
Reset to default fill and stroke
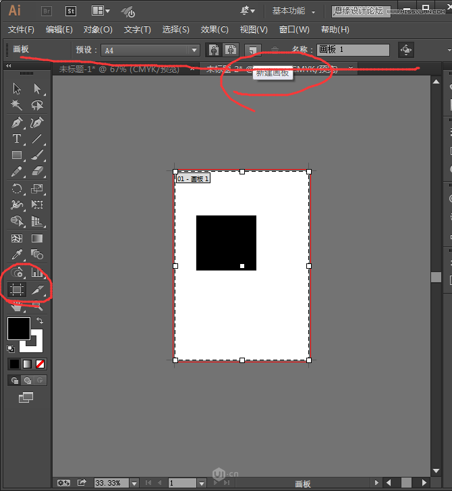tap(10, 348)
